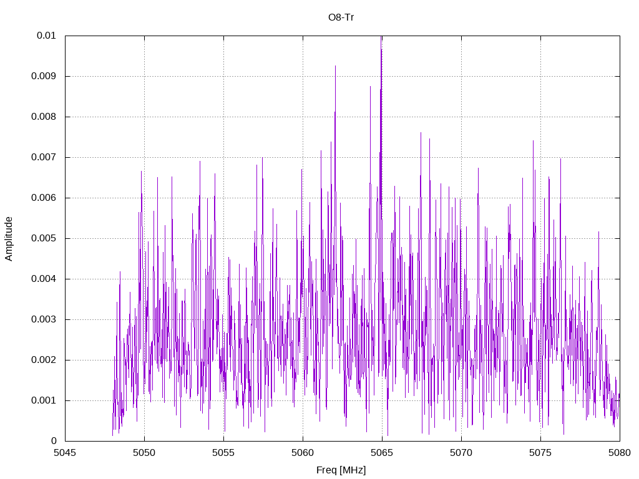Click the x-axis tick label 5065
Screen dimensions: 639x479
click(383, 453)
